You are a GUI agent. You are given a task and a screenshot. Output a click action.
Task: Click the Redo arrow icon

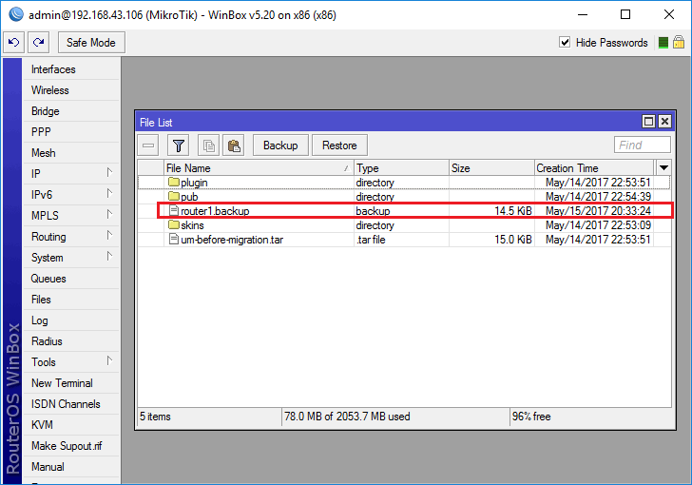38,43
